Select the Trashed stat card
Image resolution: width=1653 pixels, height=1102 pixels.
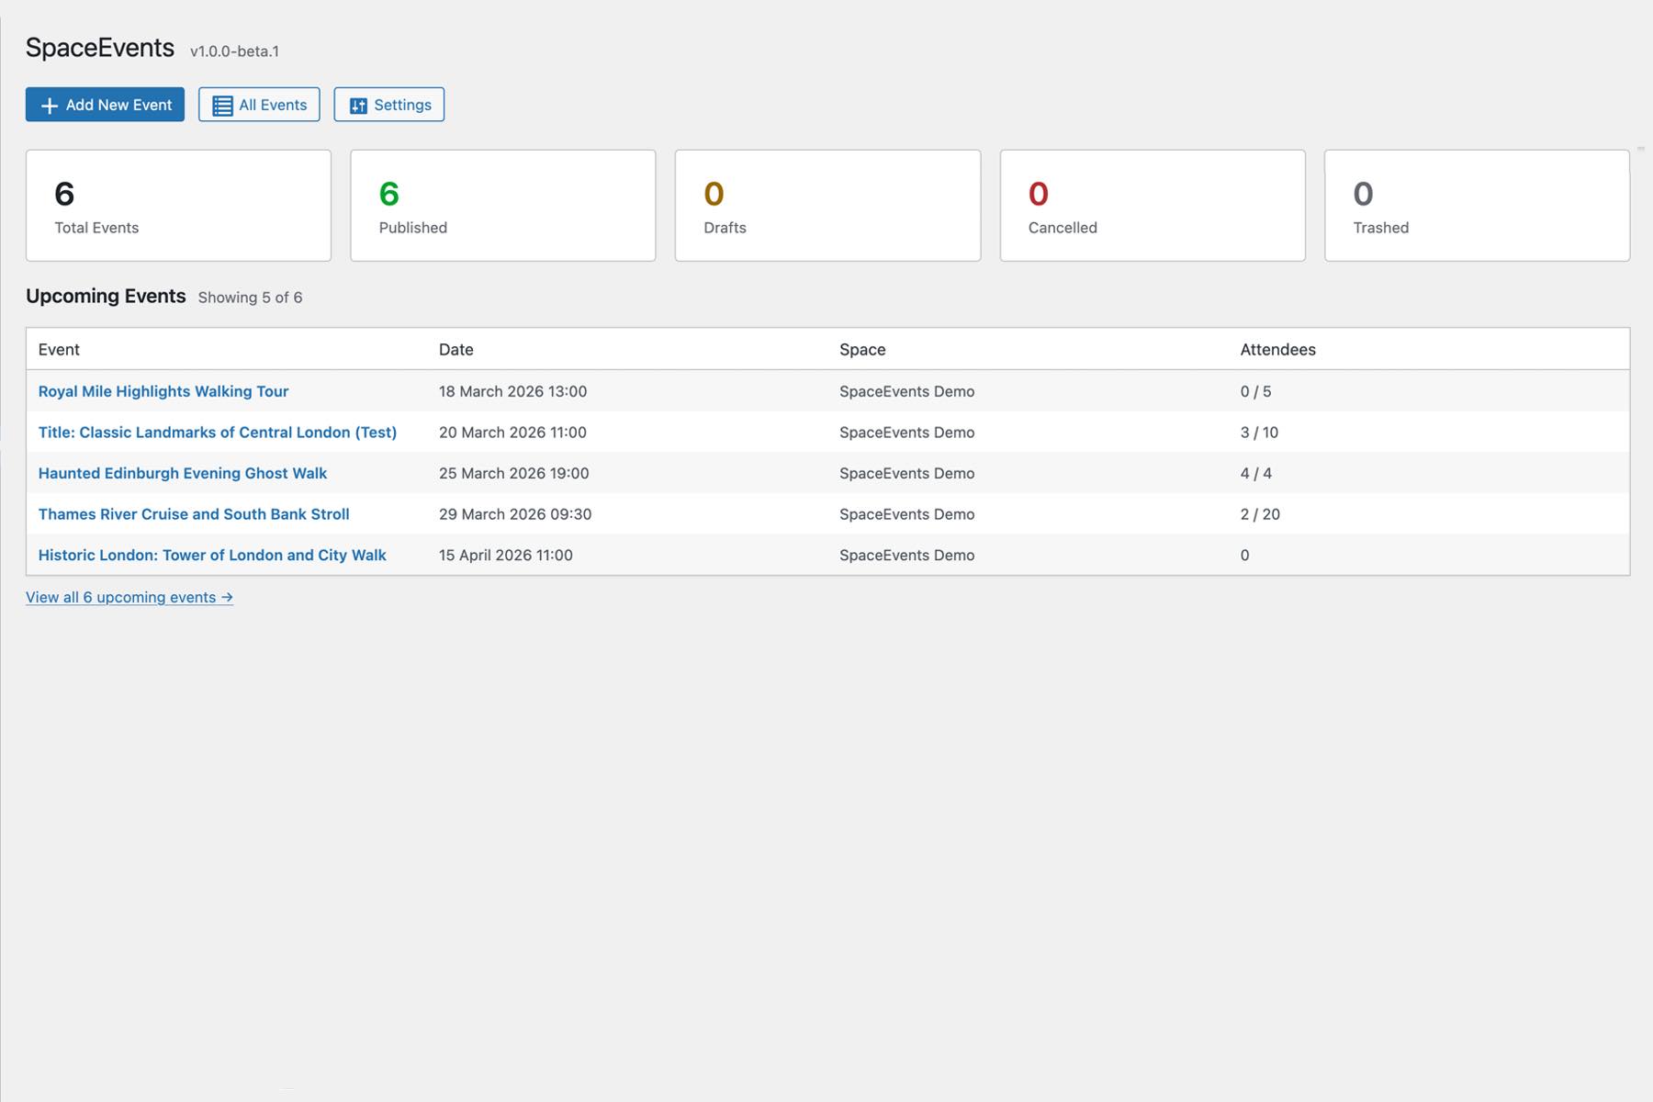(x=1477, y=206)
